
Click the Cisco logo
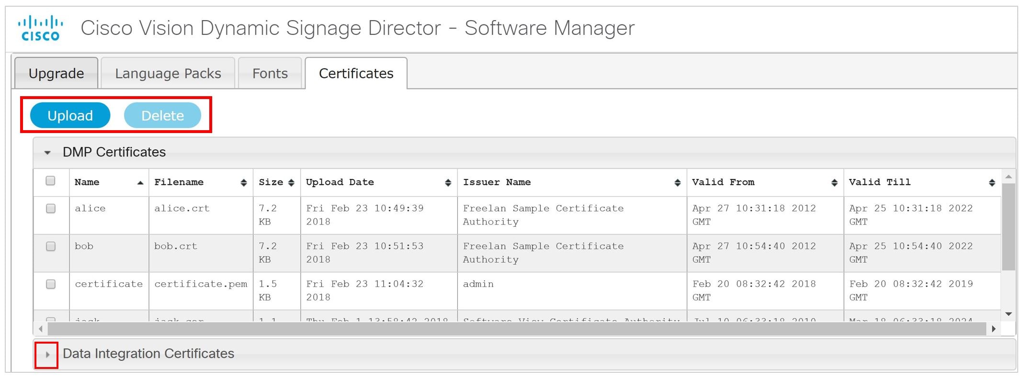tap(40, 28)
